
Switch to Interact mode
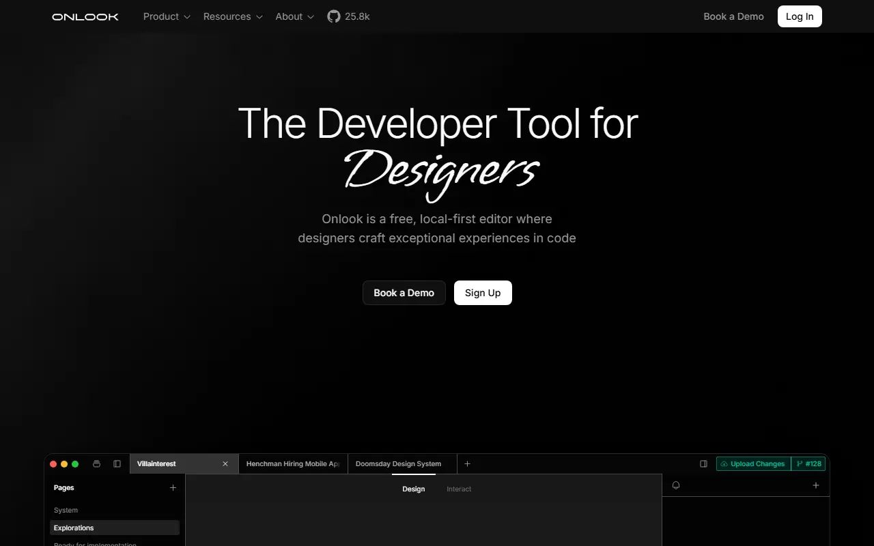click(459, 489)
